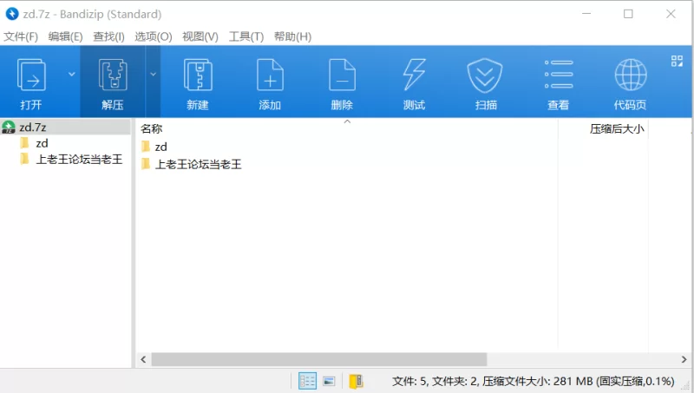Click the 打开 (Open) toolbar icon
Image resolution: width=694 pixels, height=393 pixels.
coord(31,76)
